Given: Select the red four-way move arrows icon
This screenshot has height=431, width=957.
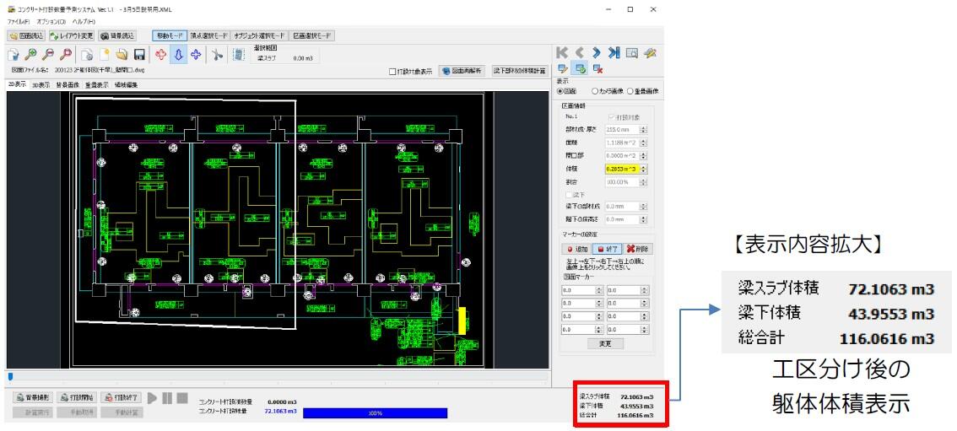Looking at the screenshot, I should [159, 55].
